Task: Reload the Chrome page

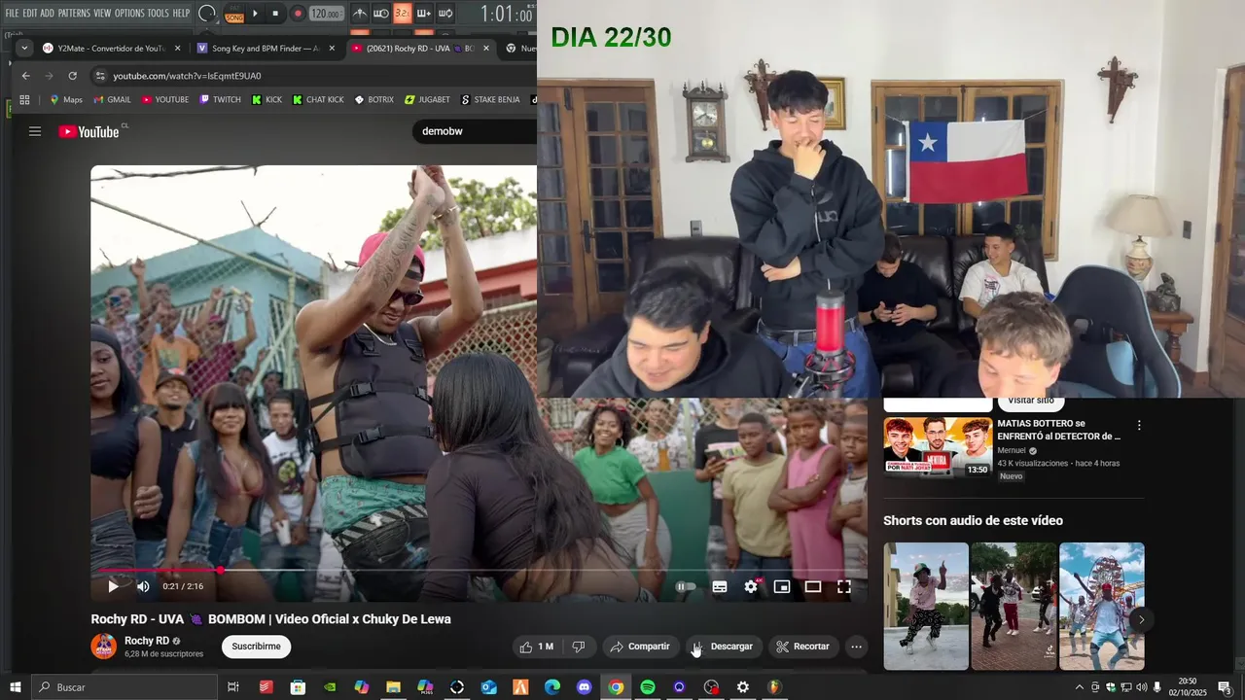Action: (72, 76)
